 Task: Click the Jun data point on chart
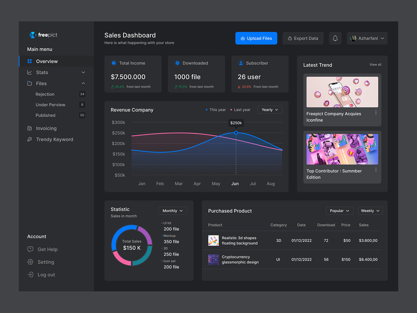point(236,133)
